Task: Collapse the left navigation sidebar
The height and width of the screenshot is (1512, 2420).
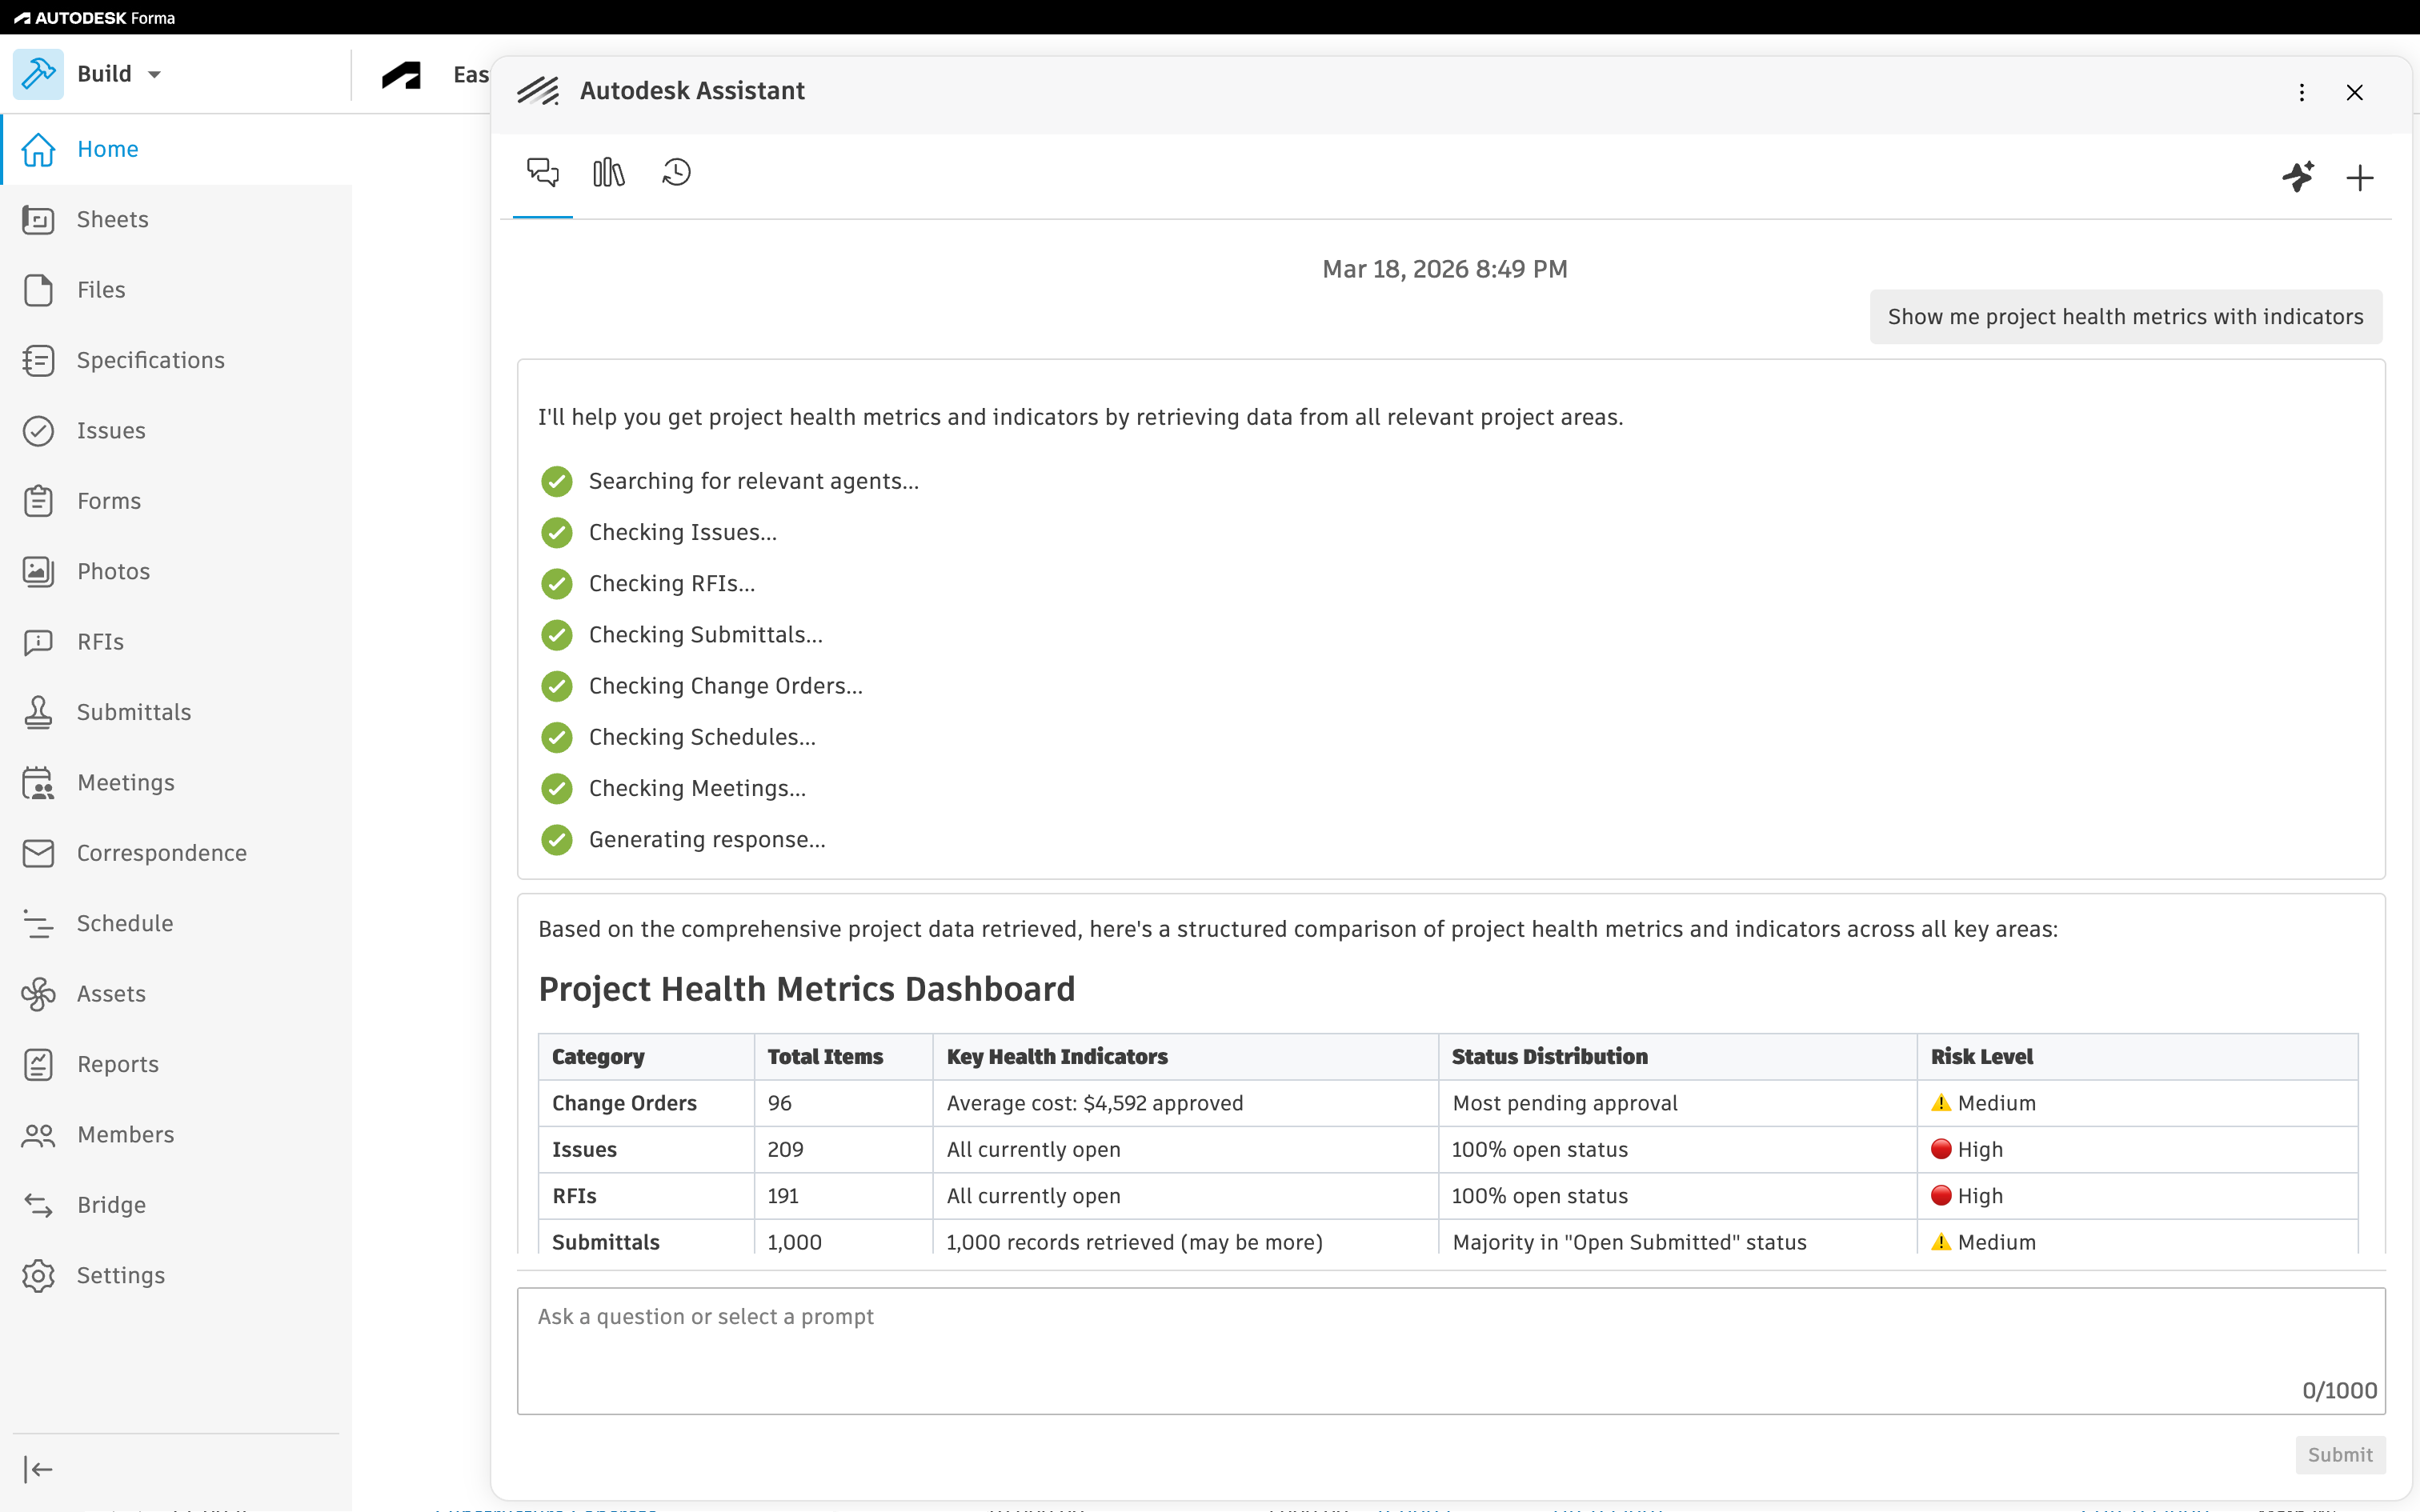Action: [38, 1469]
